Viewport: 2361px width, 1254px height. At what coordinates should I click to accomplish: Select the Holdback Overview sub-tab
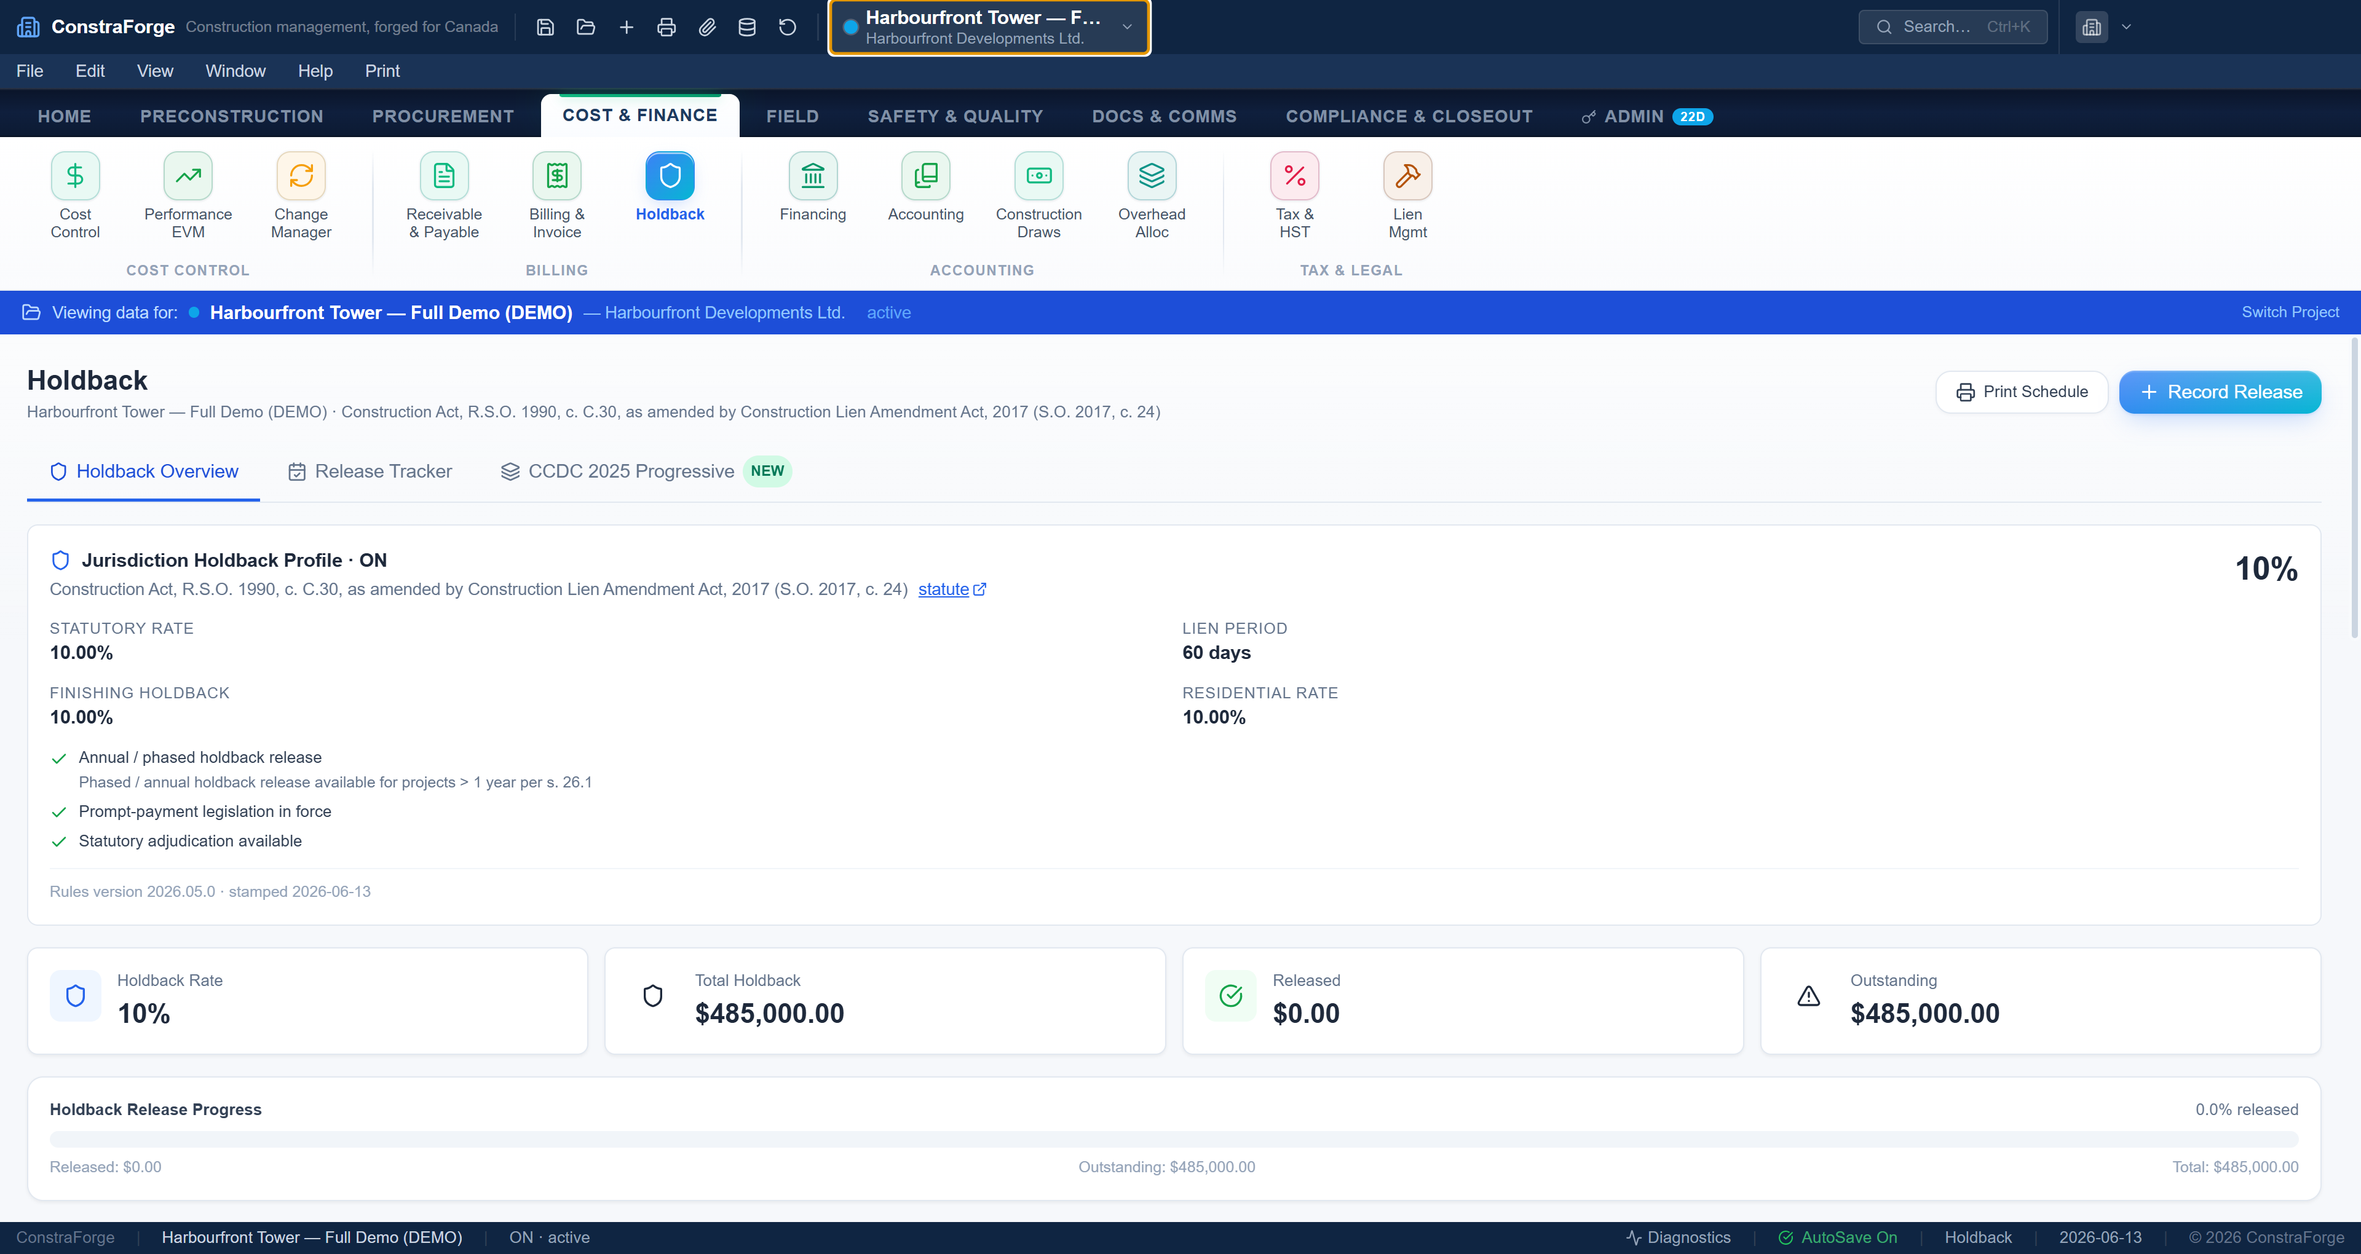[x=144, y=471]
